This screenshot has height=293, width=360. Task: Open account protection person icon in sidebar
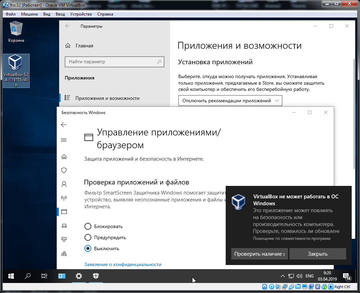coord(64,184)
